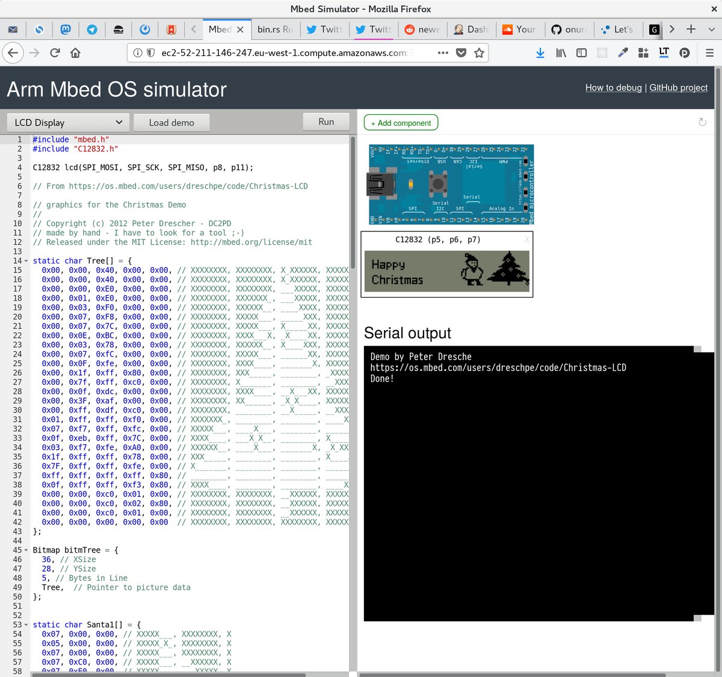The height and width of the screenshot is (677, 722).
Task: Open the Firefox hamburger menu
Action: coord(709,53)
